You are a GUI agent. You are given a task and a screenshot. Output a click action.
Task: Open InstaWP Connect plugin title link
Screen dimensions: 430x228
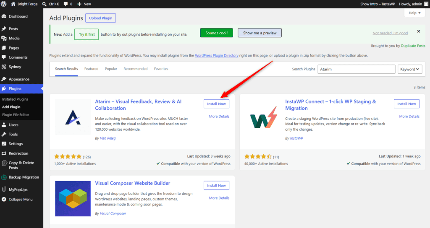click(x=330, y=105)
